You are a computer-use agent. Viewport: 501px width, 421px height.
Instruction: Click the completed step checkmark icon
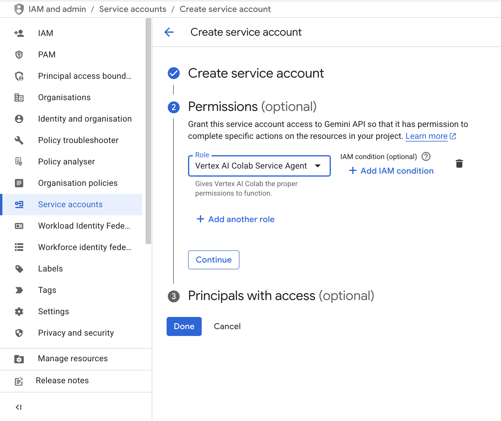[174, 73]
